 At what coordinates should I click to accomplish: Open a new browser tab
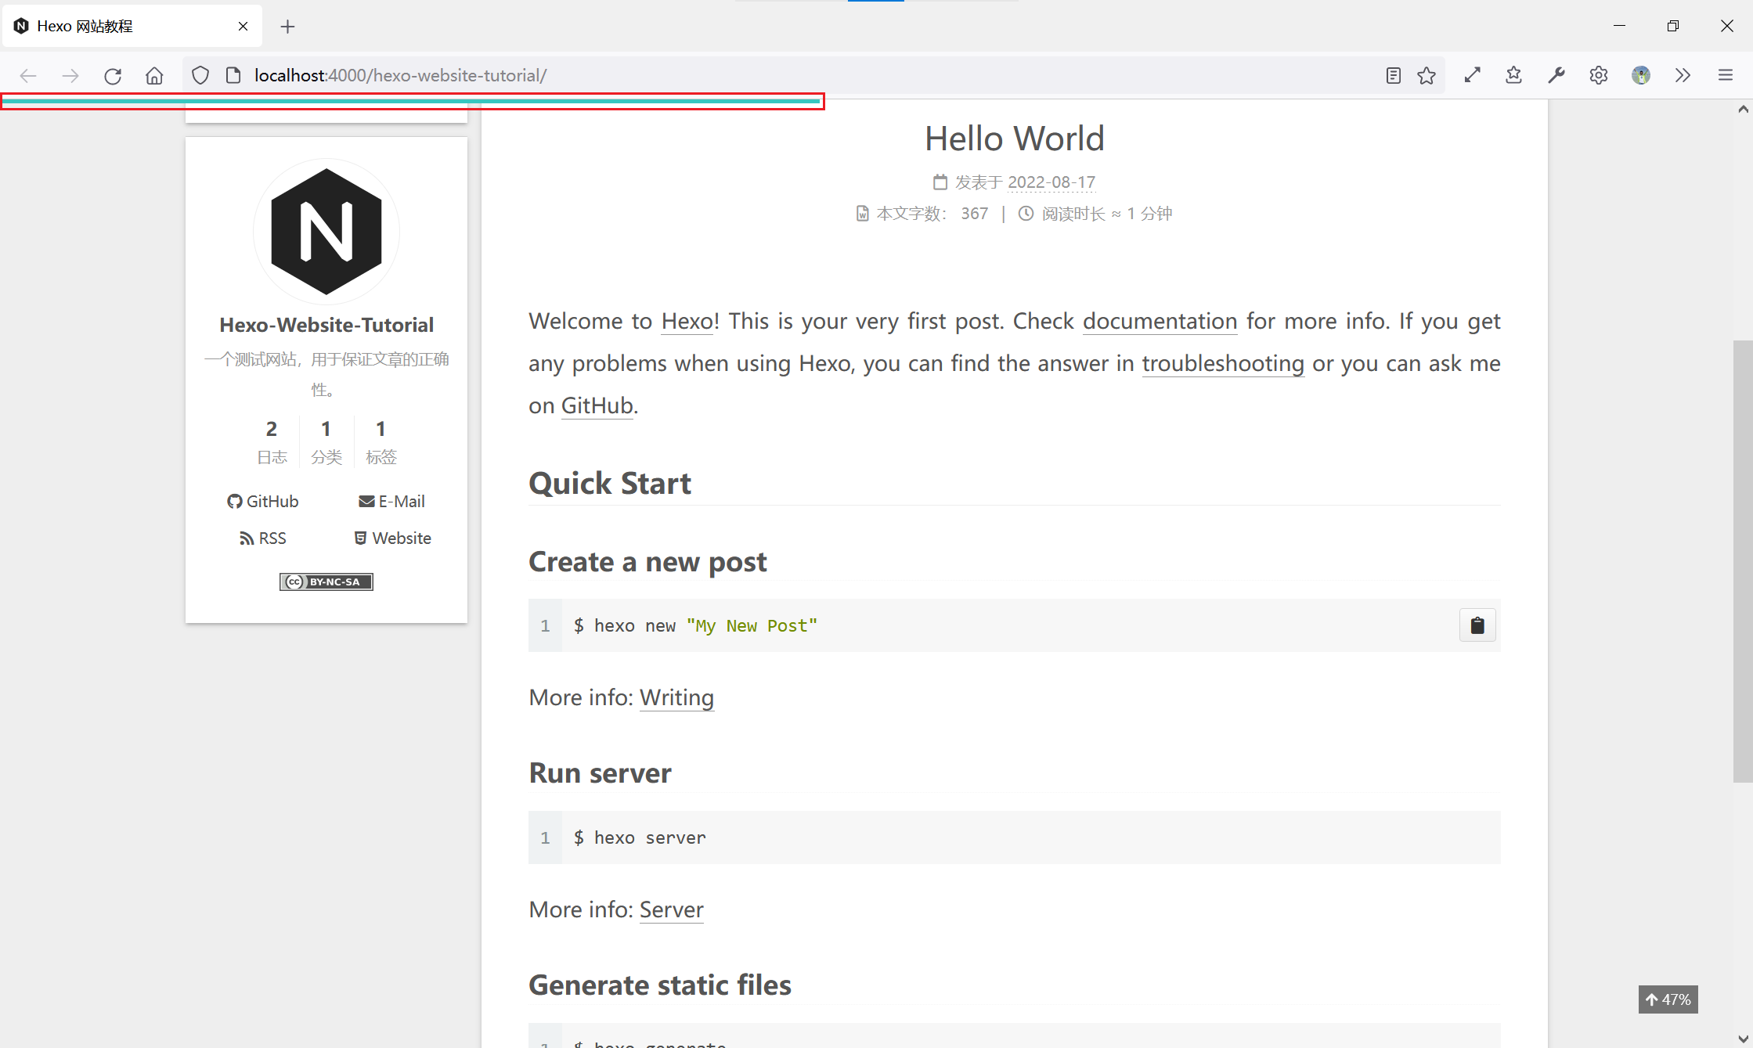[287, 27]
